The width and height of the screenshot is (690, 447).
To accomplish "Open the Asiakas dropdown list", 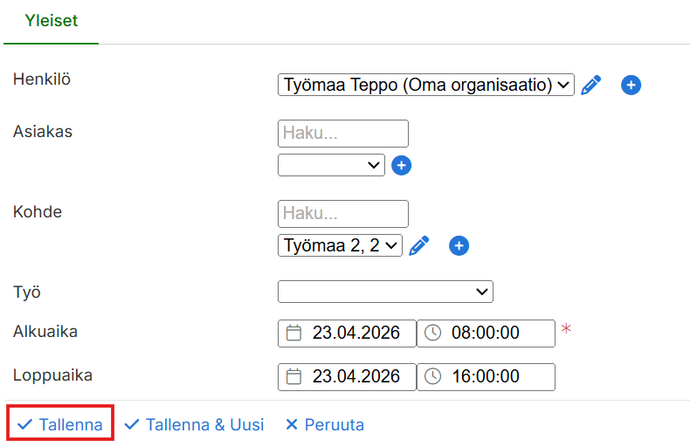I will point(331,165).
